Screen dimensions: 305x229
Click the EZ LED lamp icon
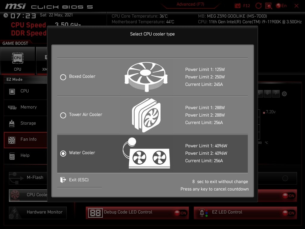[x=203, y=213]
